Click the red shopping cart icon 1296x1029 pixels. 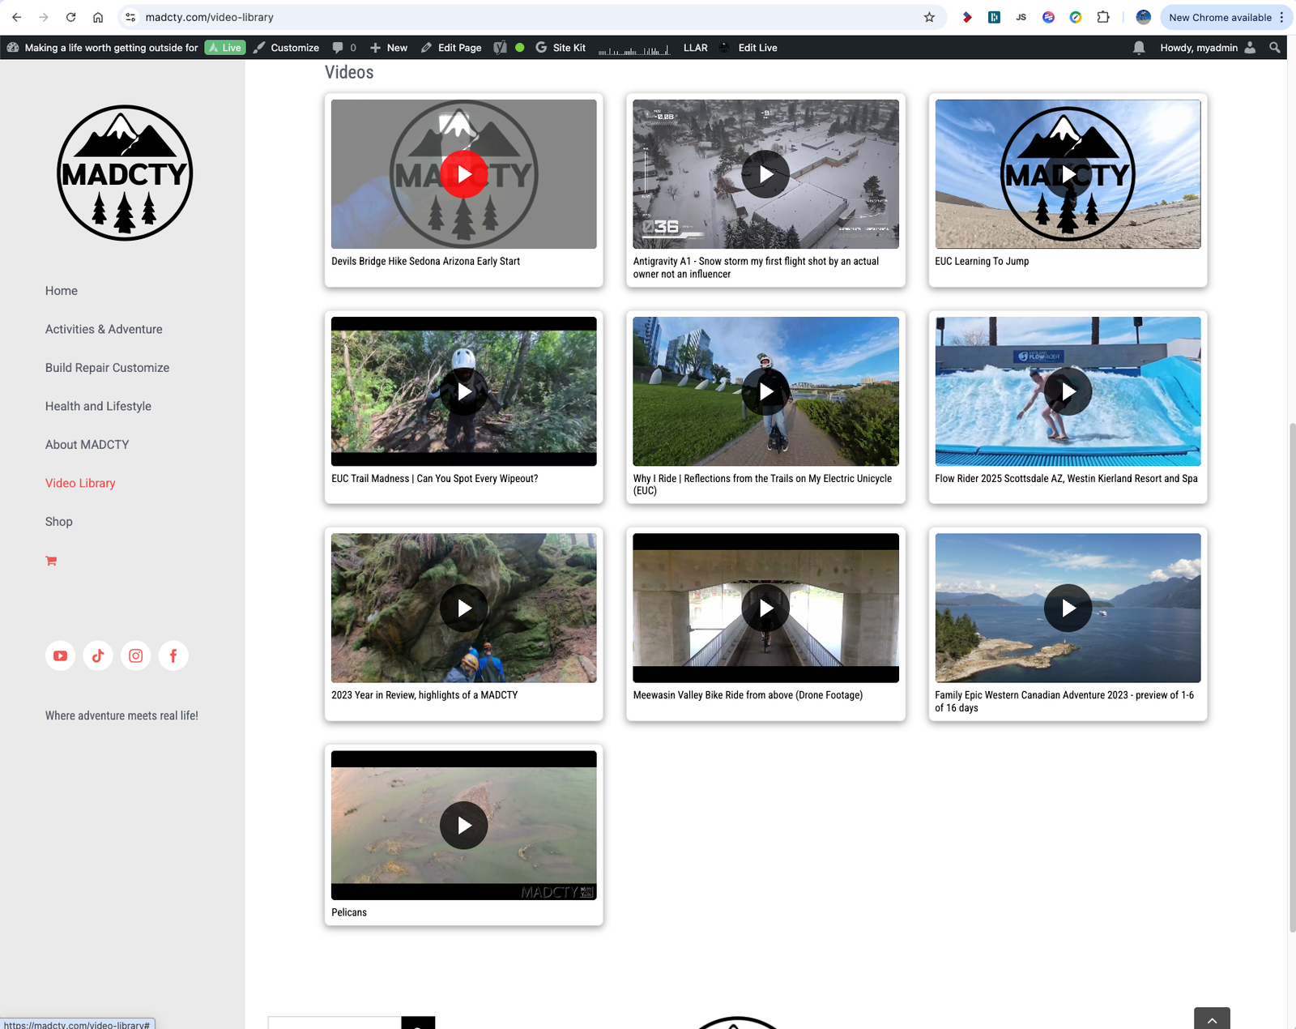coord(51,561)
